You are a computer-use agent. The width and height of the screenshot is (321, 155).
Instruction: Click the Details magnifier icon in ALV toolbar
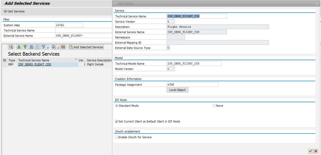point(11,47)
